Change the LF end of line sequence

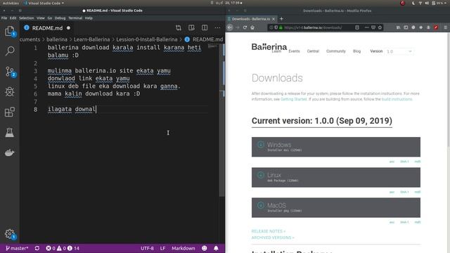pos(162,248)
